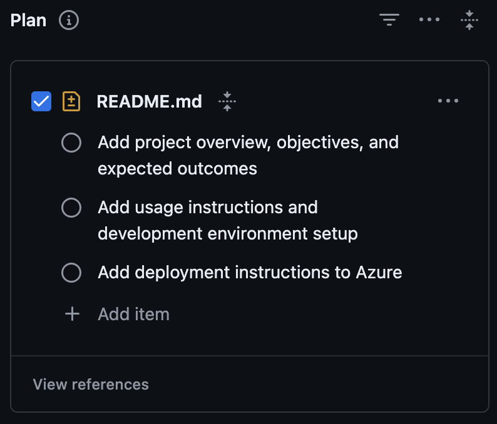Click the filter lines icon in Plan header

point(389,19)
